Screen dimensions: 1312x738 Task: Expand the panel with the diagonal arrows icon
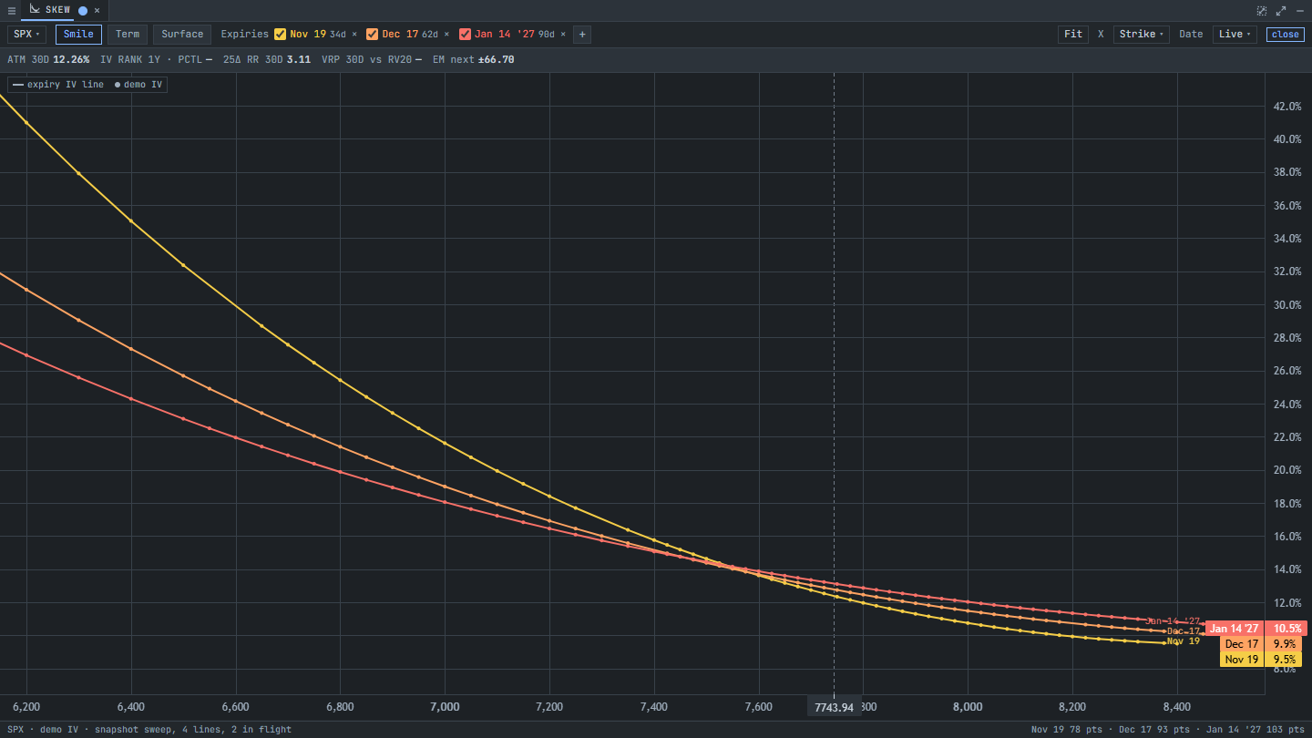(x=1281, y=11)
